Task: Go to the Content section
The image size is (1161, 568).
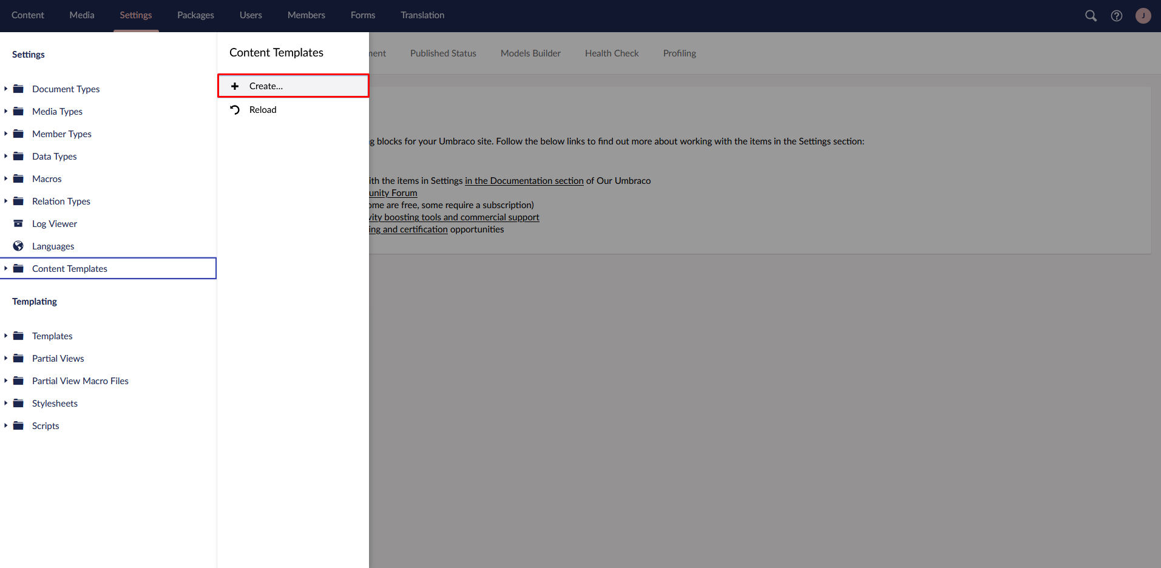Action: pyautogui.click(x=27, y=15)
